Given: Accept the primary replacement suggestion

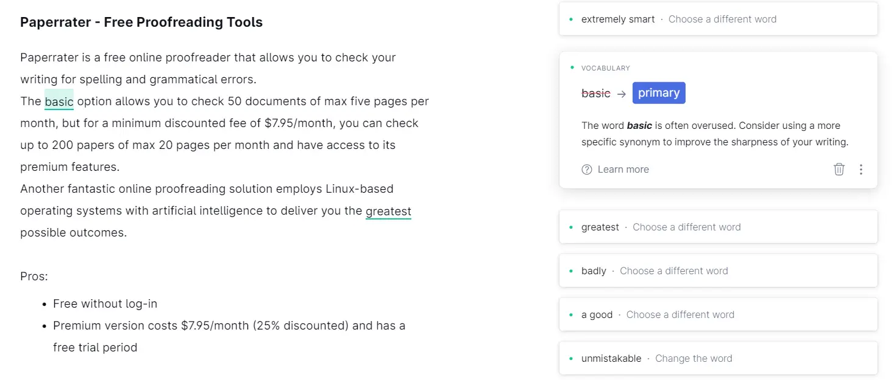Looking at the screenshot, I should (x=659, y=92).
